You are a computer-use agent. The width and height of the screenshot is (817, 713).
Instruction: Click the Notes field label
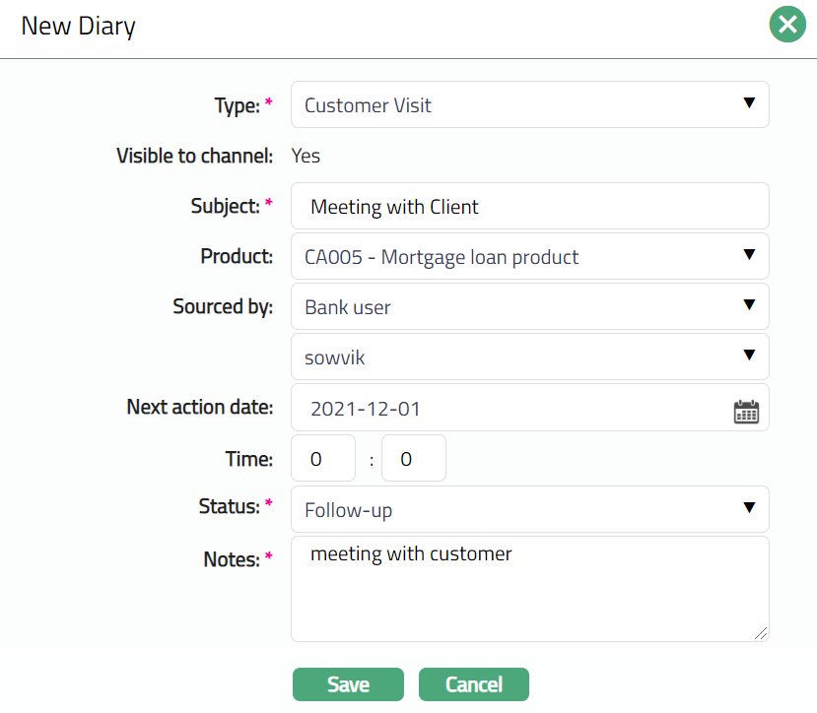click(x=230, y=559)
